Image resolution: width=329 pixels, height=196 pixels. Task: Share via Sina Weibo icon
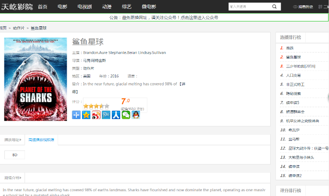96,115
